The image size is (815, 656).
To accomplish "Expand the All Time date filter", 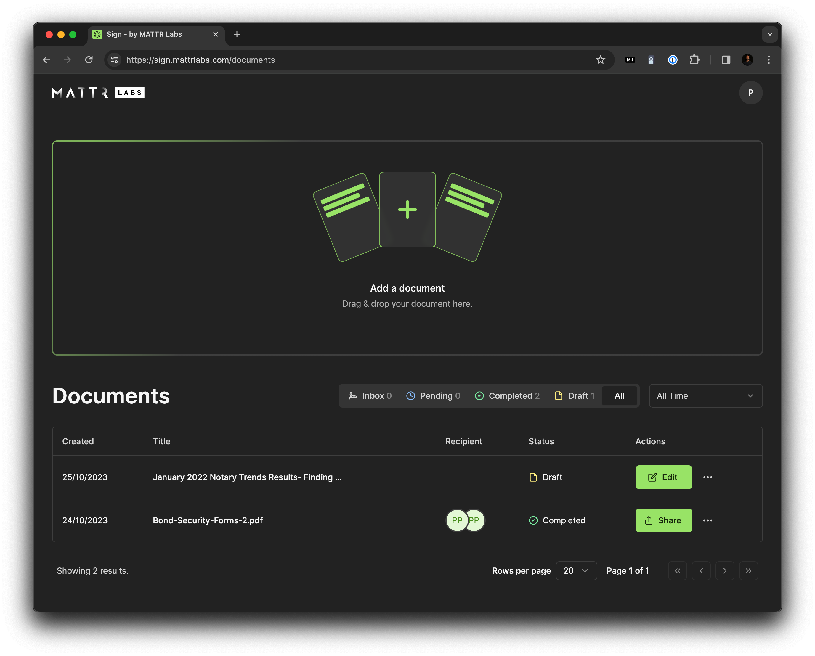I will tap(705, 395).
